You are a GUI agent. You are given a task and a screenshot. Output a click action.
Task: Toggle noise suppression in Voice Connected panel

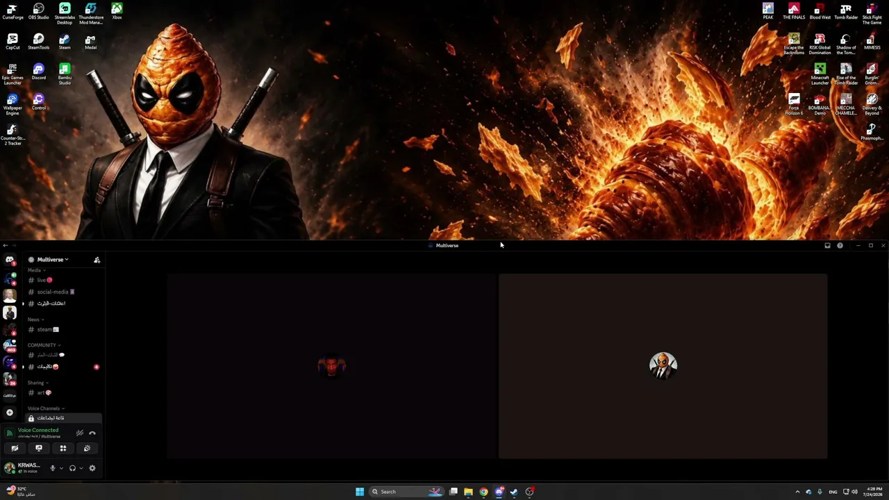coord(80,433)
